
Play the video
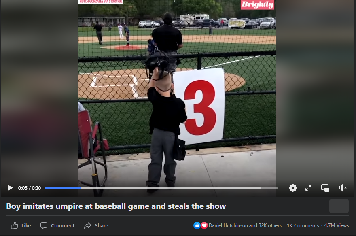point(10,188)
